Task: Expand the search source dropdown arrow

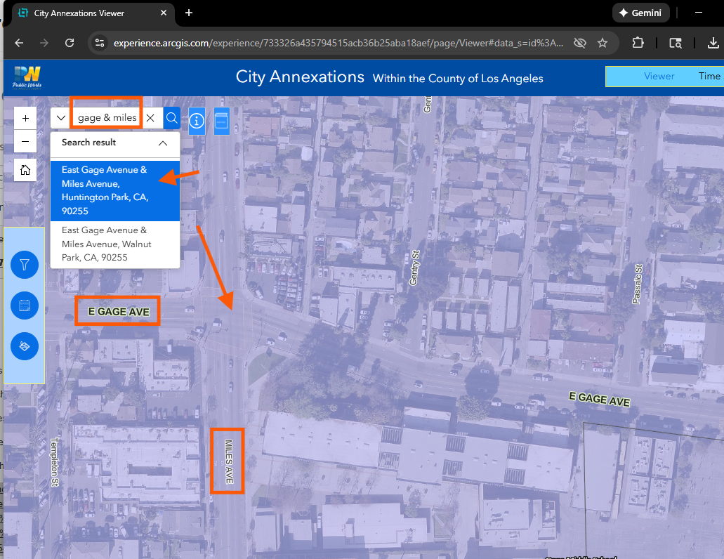Action: click(x=62, y=118)
